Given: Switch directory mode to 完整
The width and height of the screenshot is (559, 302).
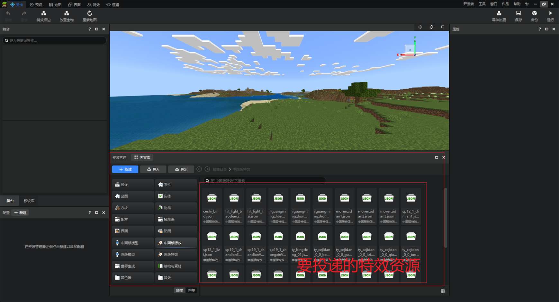Looking at the screenshot, I should [191, 290].
